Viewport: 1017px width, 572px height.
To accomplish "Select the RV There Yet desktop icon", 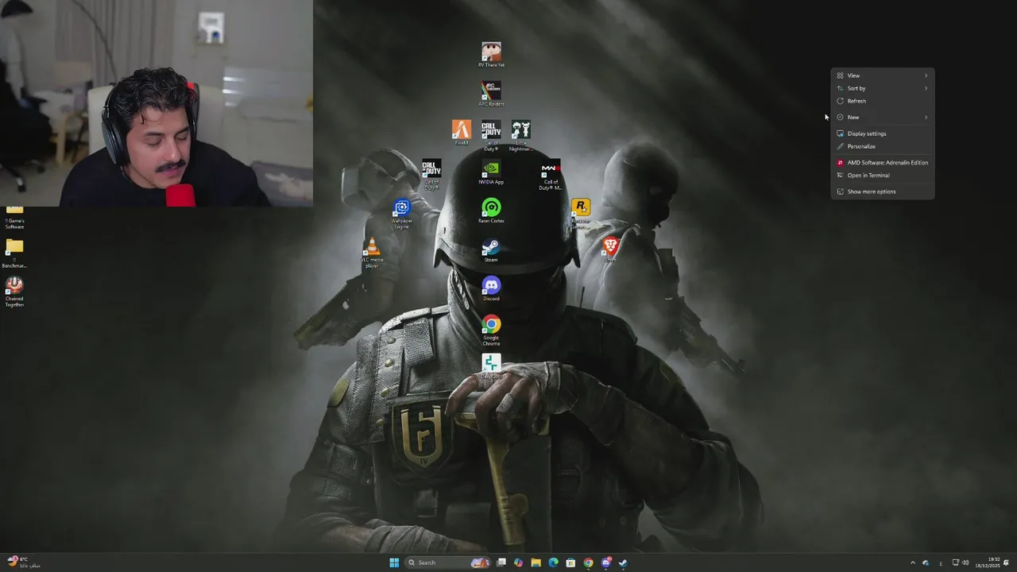I will tap(491, 54).
